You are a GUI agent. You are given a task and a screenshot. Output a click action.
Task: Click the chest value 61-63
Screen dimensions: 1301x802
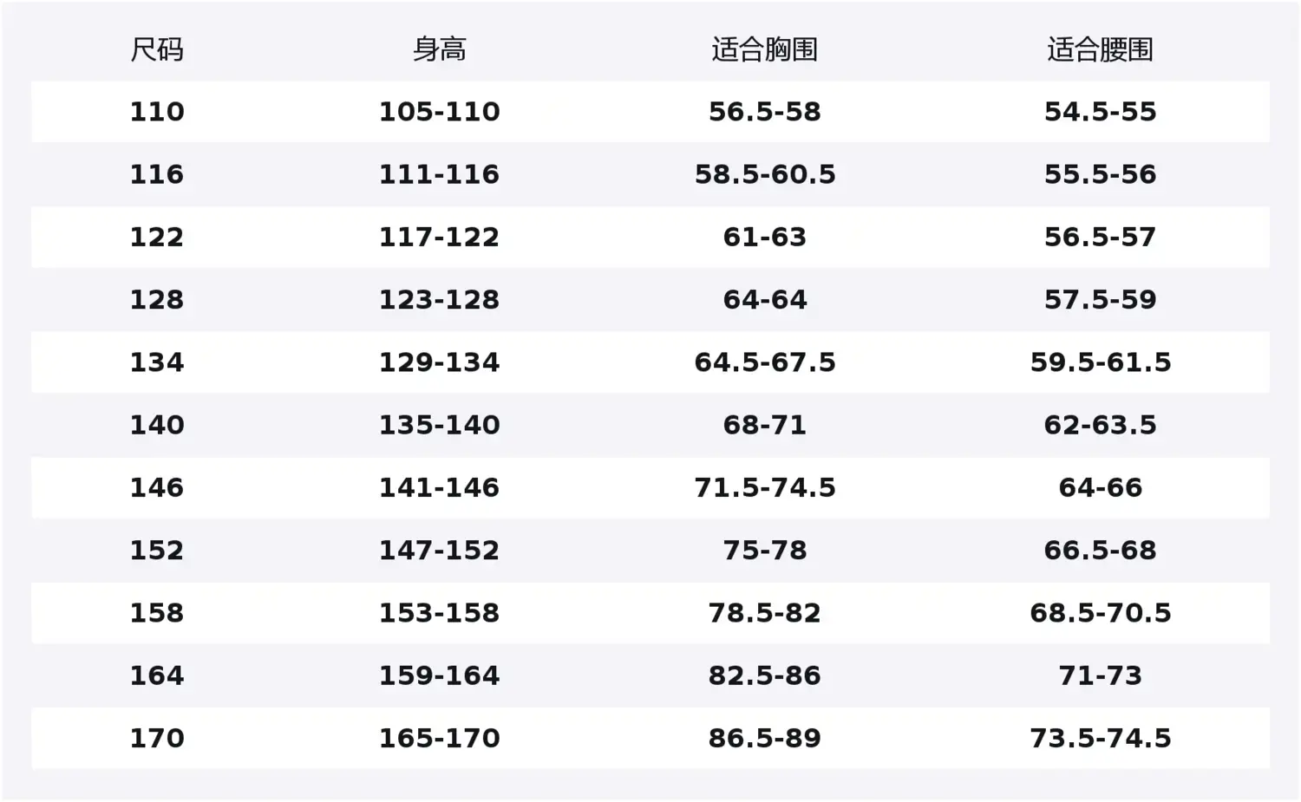(764, 237)
